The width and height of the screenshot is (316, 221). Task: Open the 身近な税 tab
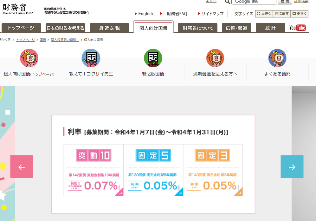pos(109,28)
